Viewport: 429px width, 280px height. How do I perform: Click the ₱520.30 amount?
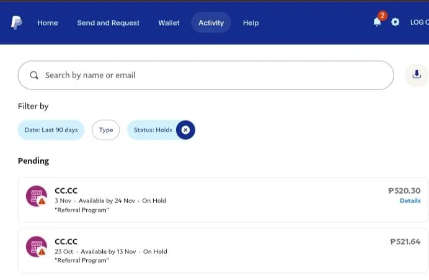click(x=404, y=191)
